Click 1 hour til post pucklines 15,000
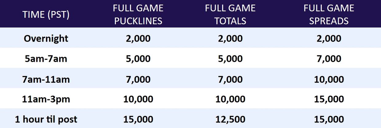The image size is (381, 128). [x=138, y=119]
